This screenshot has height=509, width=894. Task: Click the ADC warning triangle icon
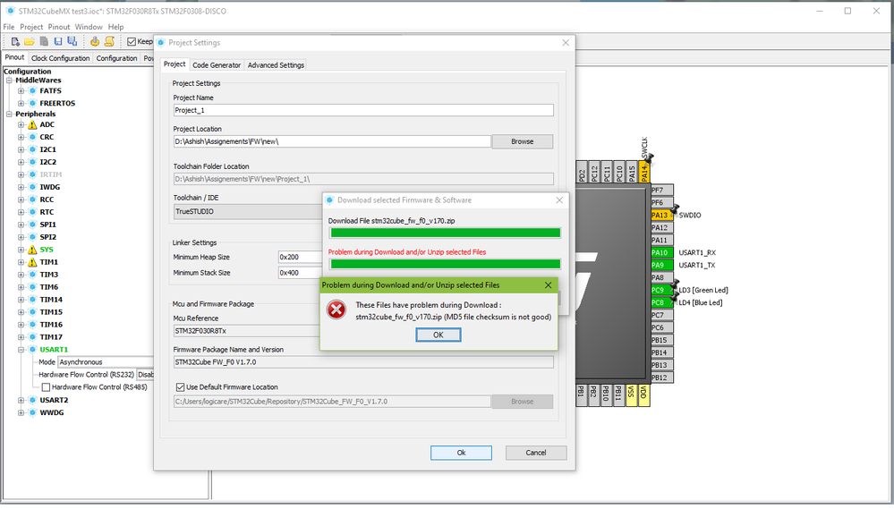pyautogui.click(x=32, y=125)
